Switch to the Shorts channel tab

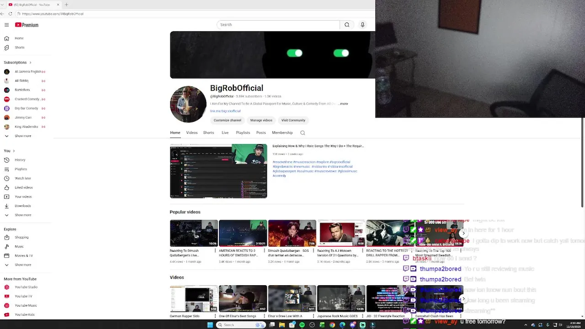click(x=208, y=133)
